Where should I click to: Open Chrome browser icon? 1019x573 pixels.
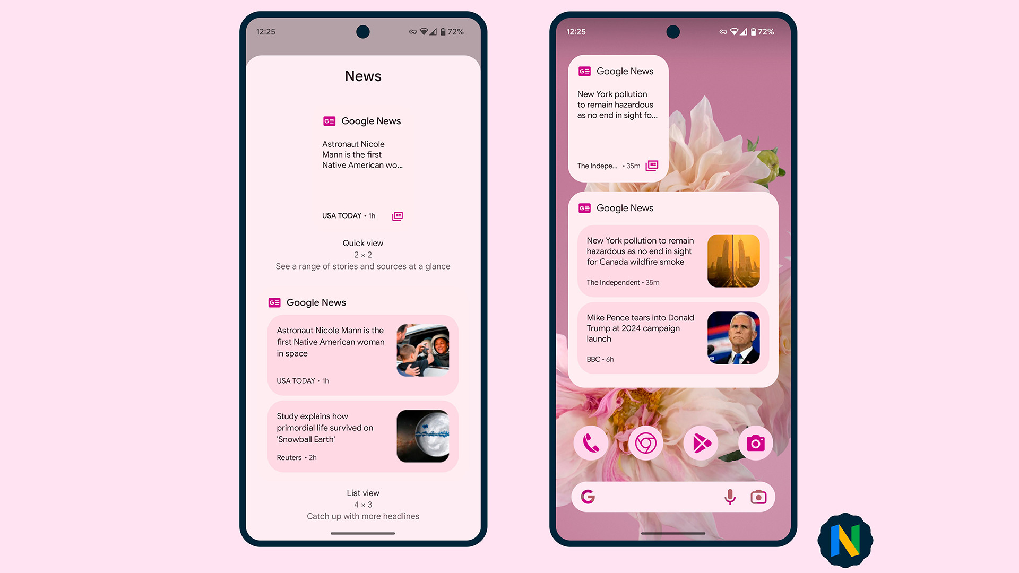pos(645,443)
